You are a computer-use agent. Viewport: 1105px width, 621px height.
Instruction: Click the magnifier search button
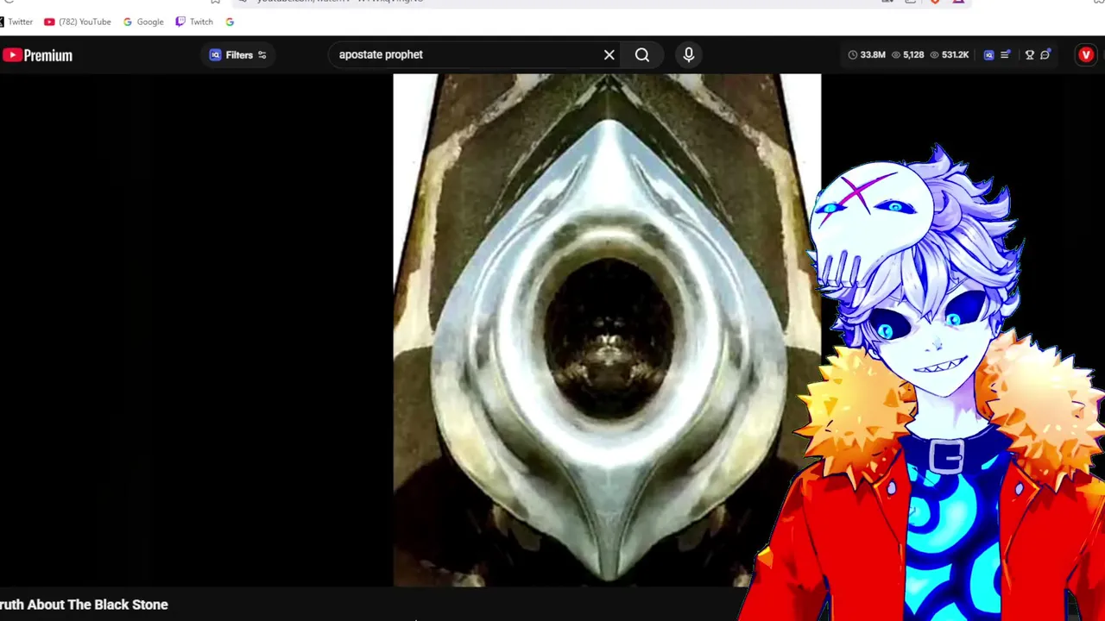tap(642, 54)
